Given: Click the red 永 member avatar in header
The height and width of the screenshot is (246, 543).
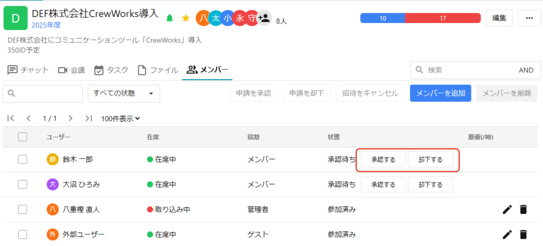Looking at the screenshot, I should pyautogui.click(x=239, y=18).
